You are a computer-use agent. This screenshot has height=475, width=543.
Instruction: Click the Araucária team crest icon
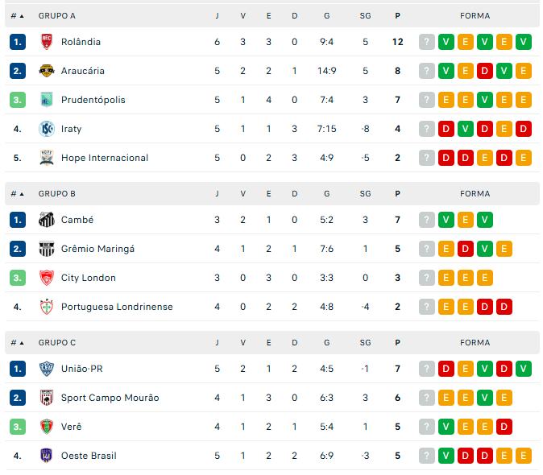point(46,71)
